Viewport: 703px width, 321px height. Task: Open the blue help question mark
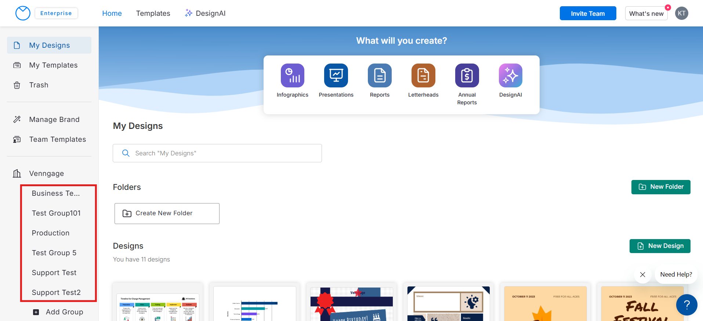[x=686, y=304]
